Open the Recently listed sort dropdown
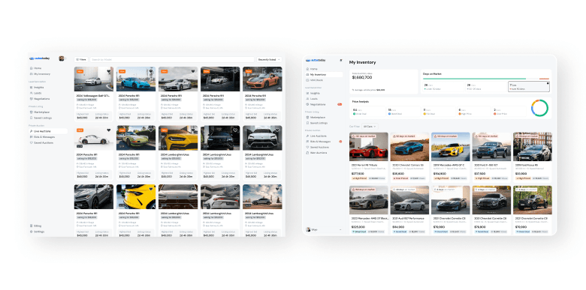Screen dimensions: 586x290 pos(269,59)
